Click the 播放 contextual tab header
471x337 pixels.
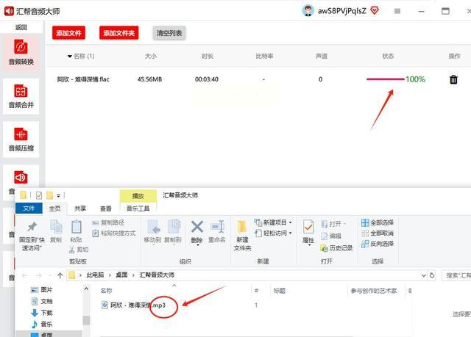pyautogui.click(x=138, y=196)
